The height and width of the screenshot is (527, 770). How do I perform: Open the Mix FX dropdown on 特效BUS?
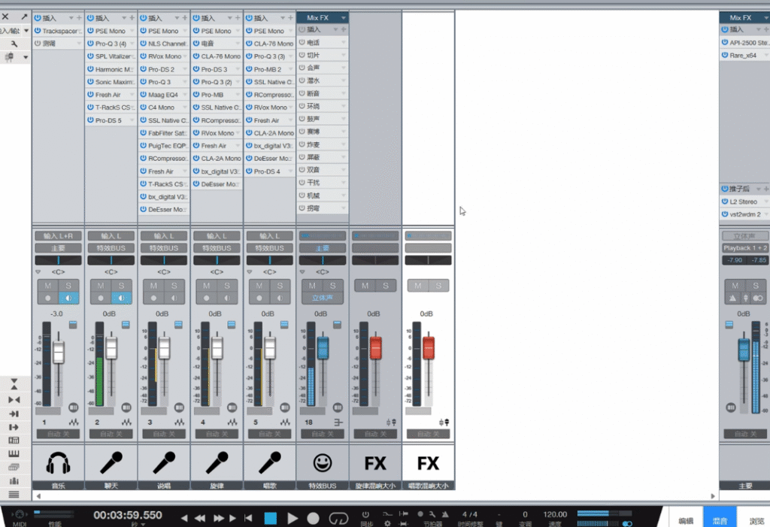343,17
